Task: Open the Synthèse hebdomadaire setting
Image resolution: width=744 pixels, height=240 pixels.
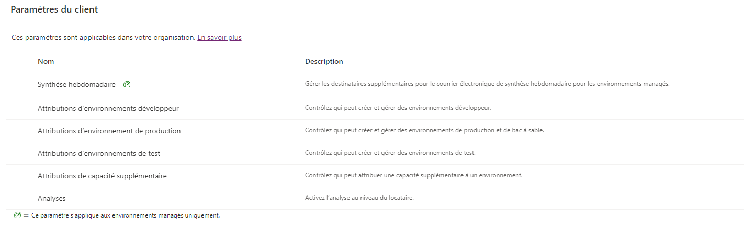Action: [x=76, y=84]
